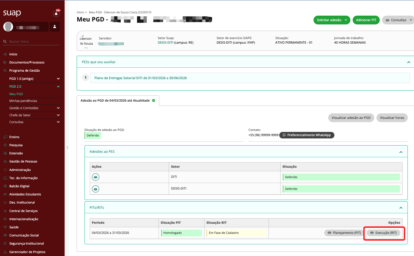
Task: Open Plano de Entregas Setorial DITI link
Action: point(140,78)
